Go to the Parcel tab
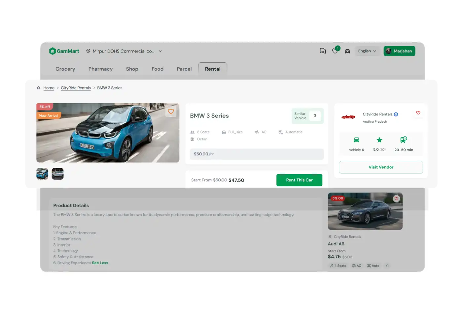 [x=184, y=69]
